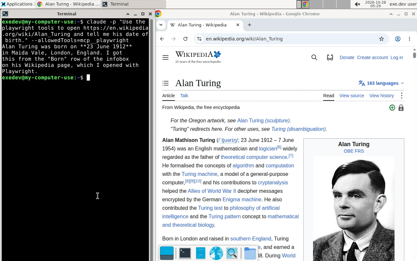Screen dimensions: 417x261
Task: Click the Wikipedia logo
Action: [x=198, y=57]
